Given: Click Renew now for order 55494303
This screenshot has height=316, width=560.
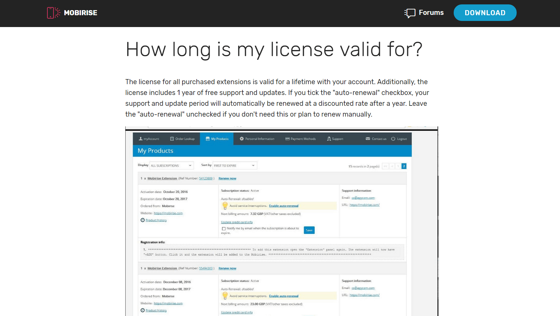Looking at the screenshot, I should pyautogui.click(x=227, y=268).
